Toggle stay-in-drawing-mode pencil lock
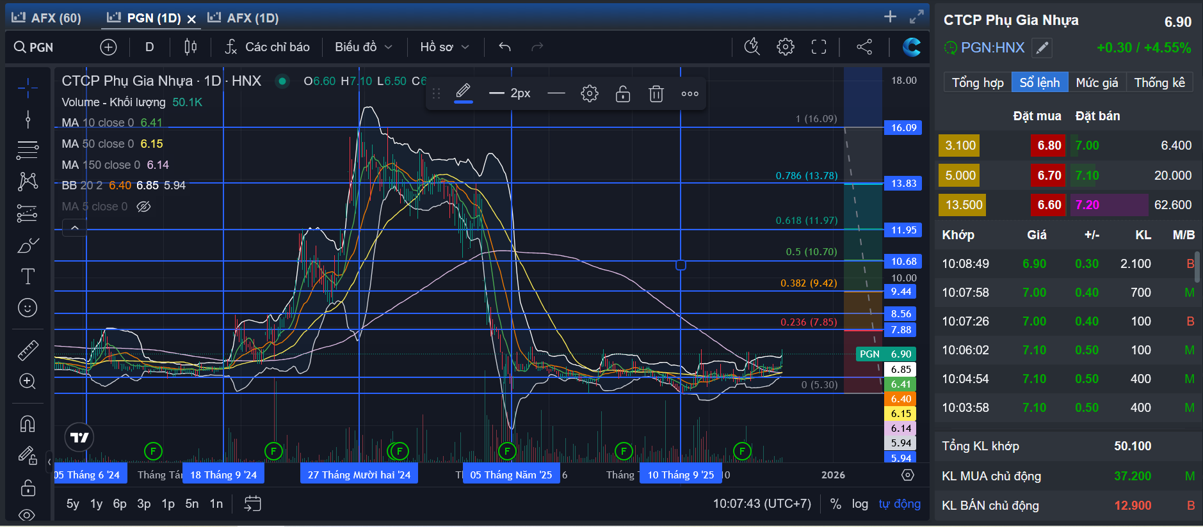The image size is (1203, 527). click(27, 455)
